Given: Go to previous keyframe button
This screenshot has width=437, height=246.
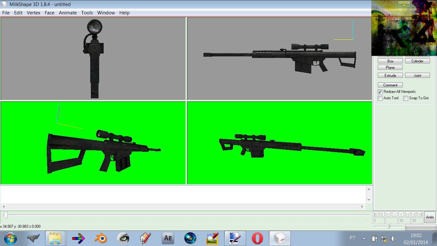Looking at the screenshot, I should pyautogui.click(x=382, y=214).
